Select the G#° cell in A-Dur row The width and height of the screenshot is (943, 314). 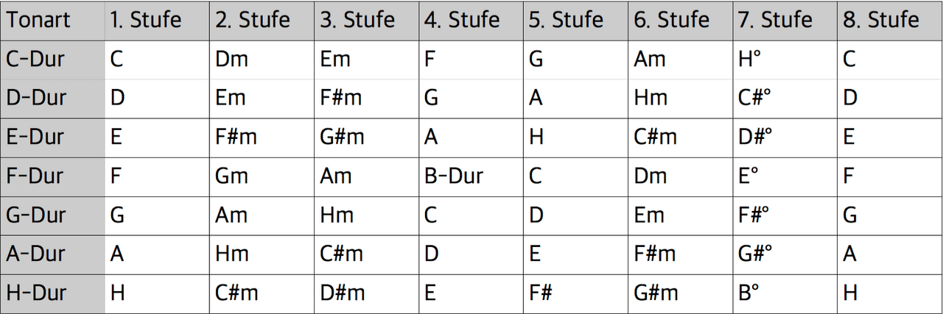click(x=755, y=254)
